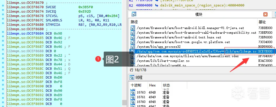Click the SMLABBLS operands LR, R1, R0, R11
The height and width of the screenshot is (107, 276).
point(94,21)
